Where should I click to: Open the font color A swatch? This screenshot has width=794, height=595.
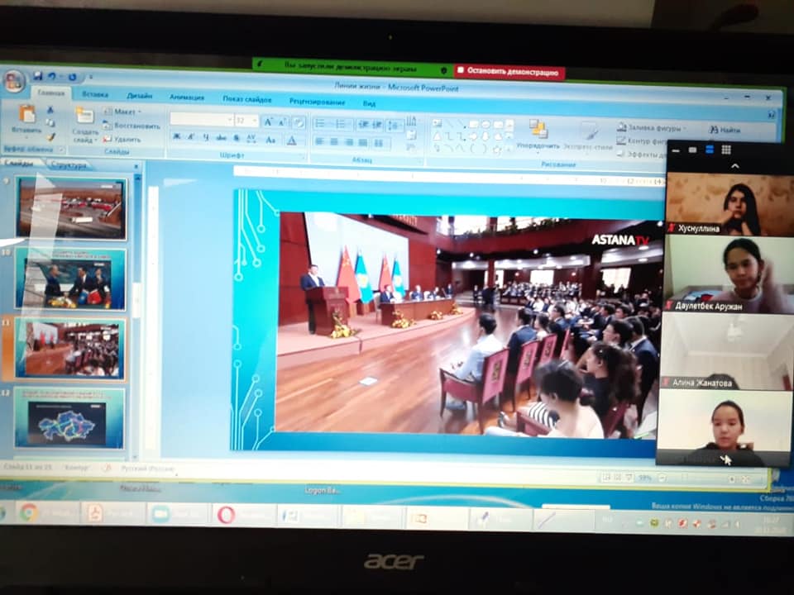pyautogui.click(x=292, y=140)
